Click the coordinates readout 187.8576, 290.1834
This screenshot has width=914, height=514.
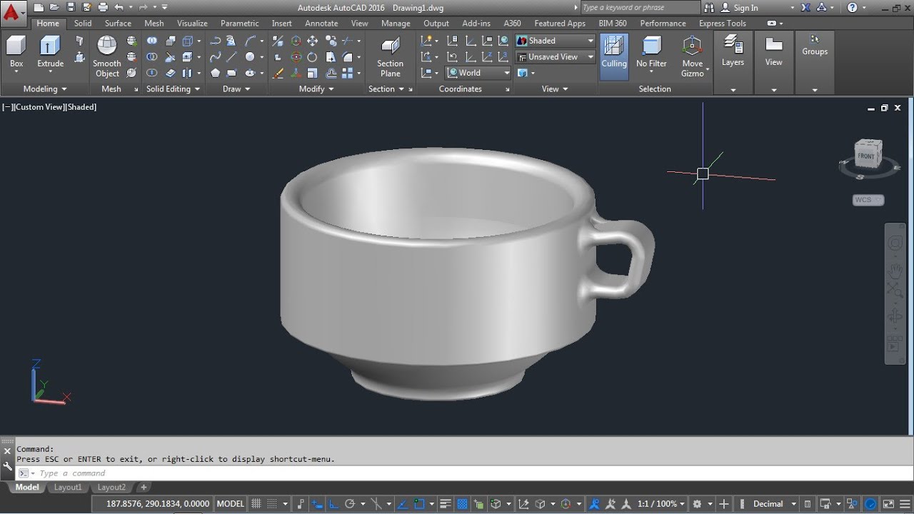(158, 503)
